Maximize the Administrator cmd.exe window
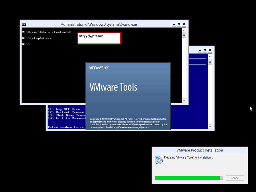 click(179, 24)
